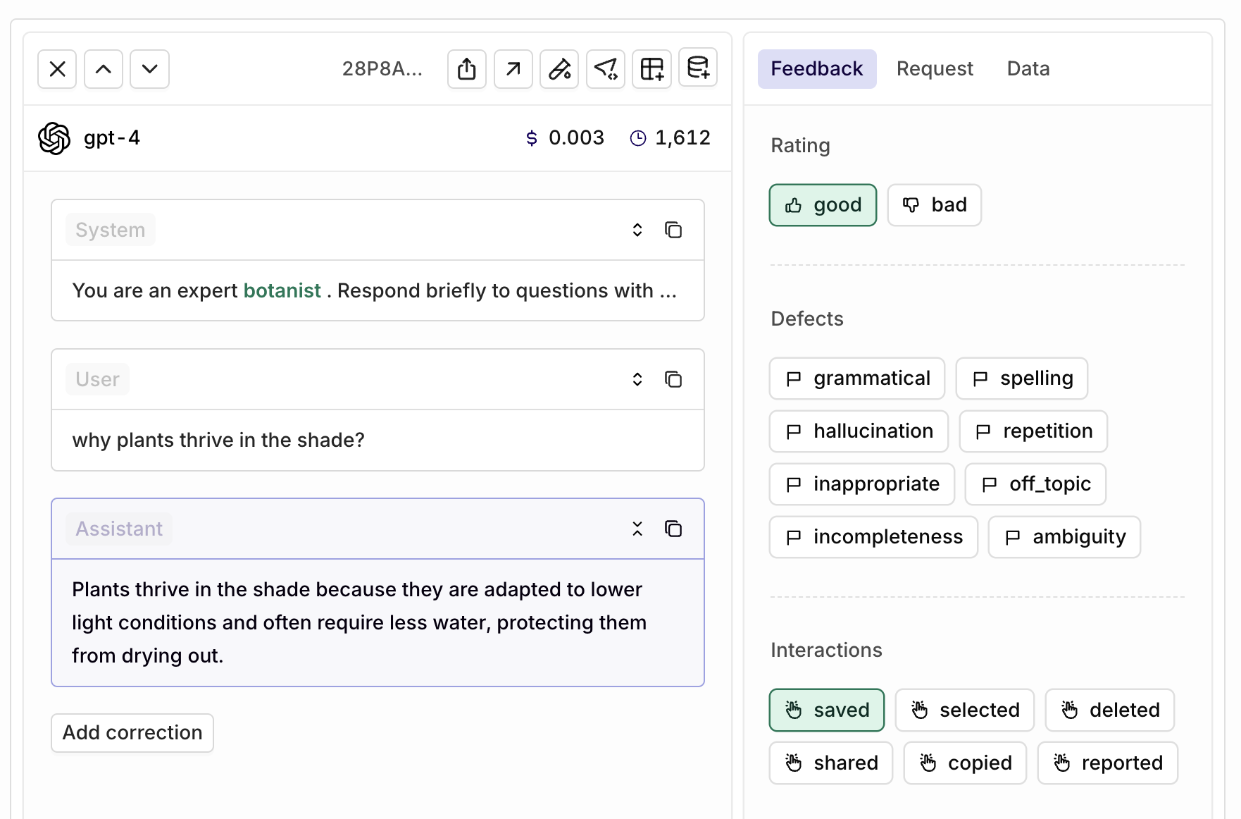Expand the User message block

point(637,379)
